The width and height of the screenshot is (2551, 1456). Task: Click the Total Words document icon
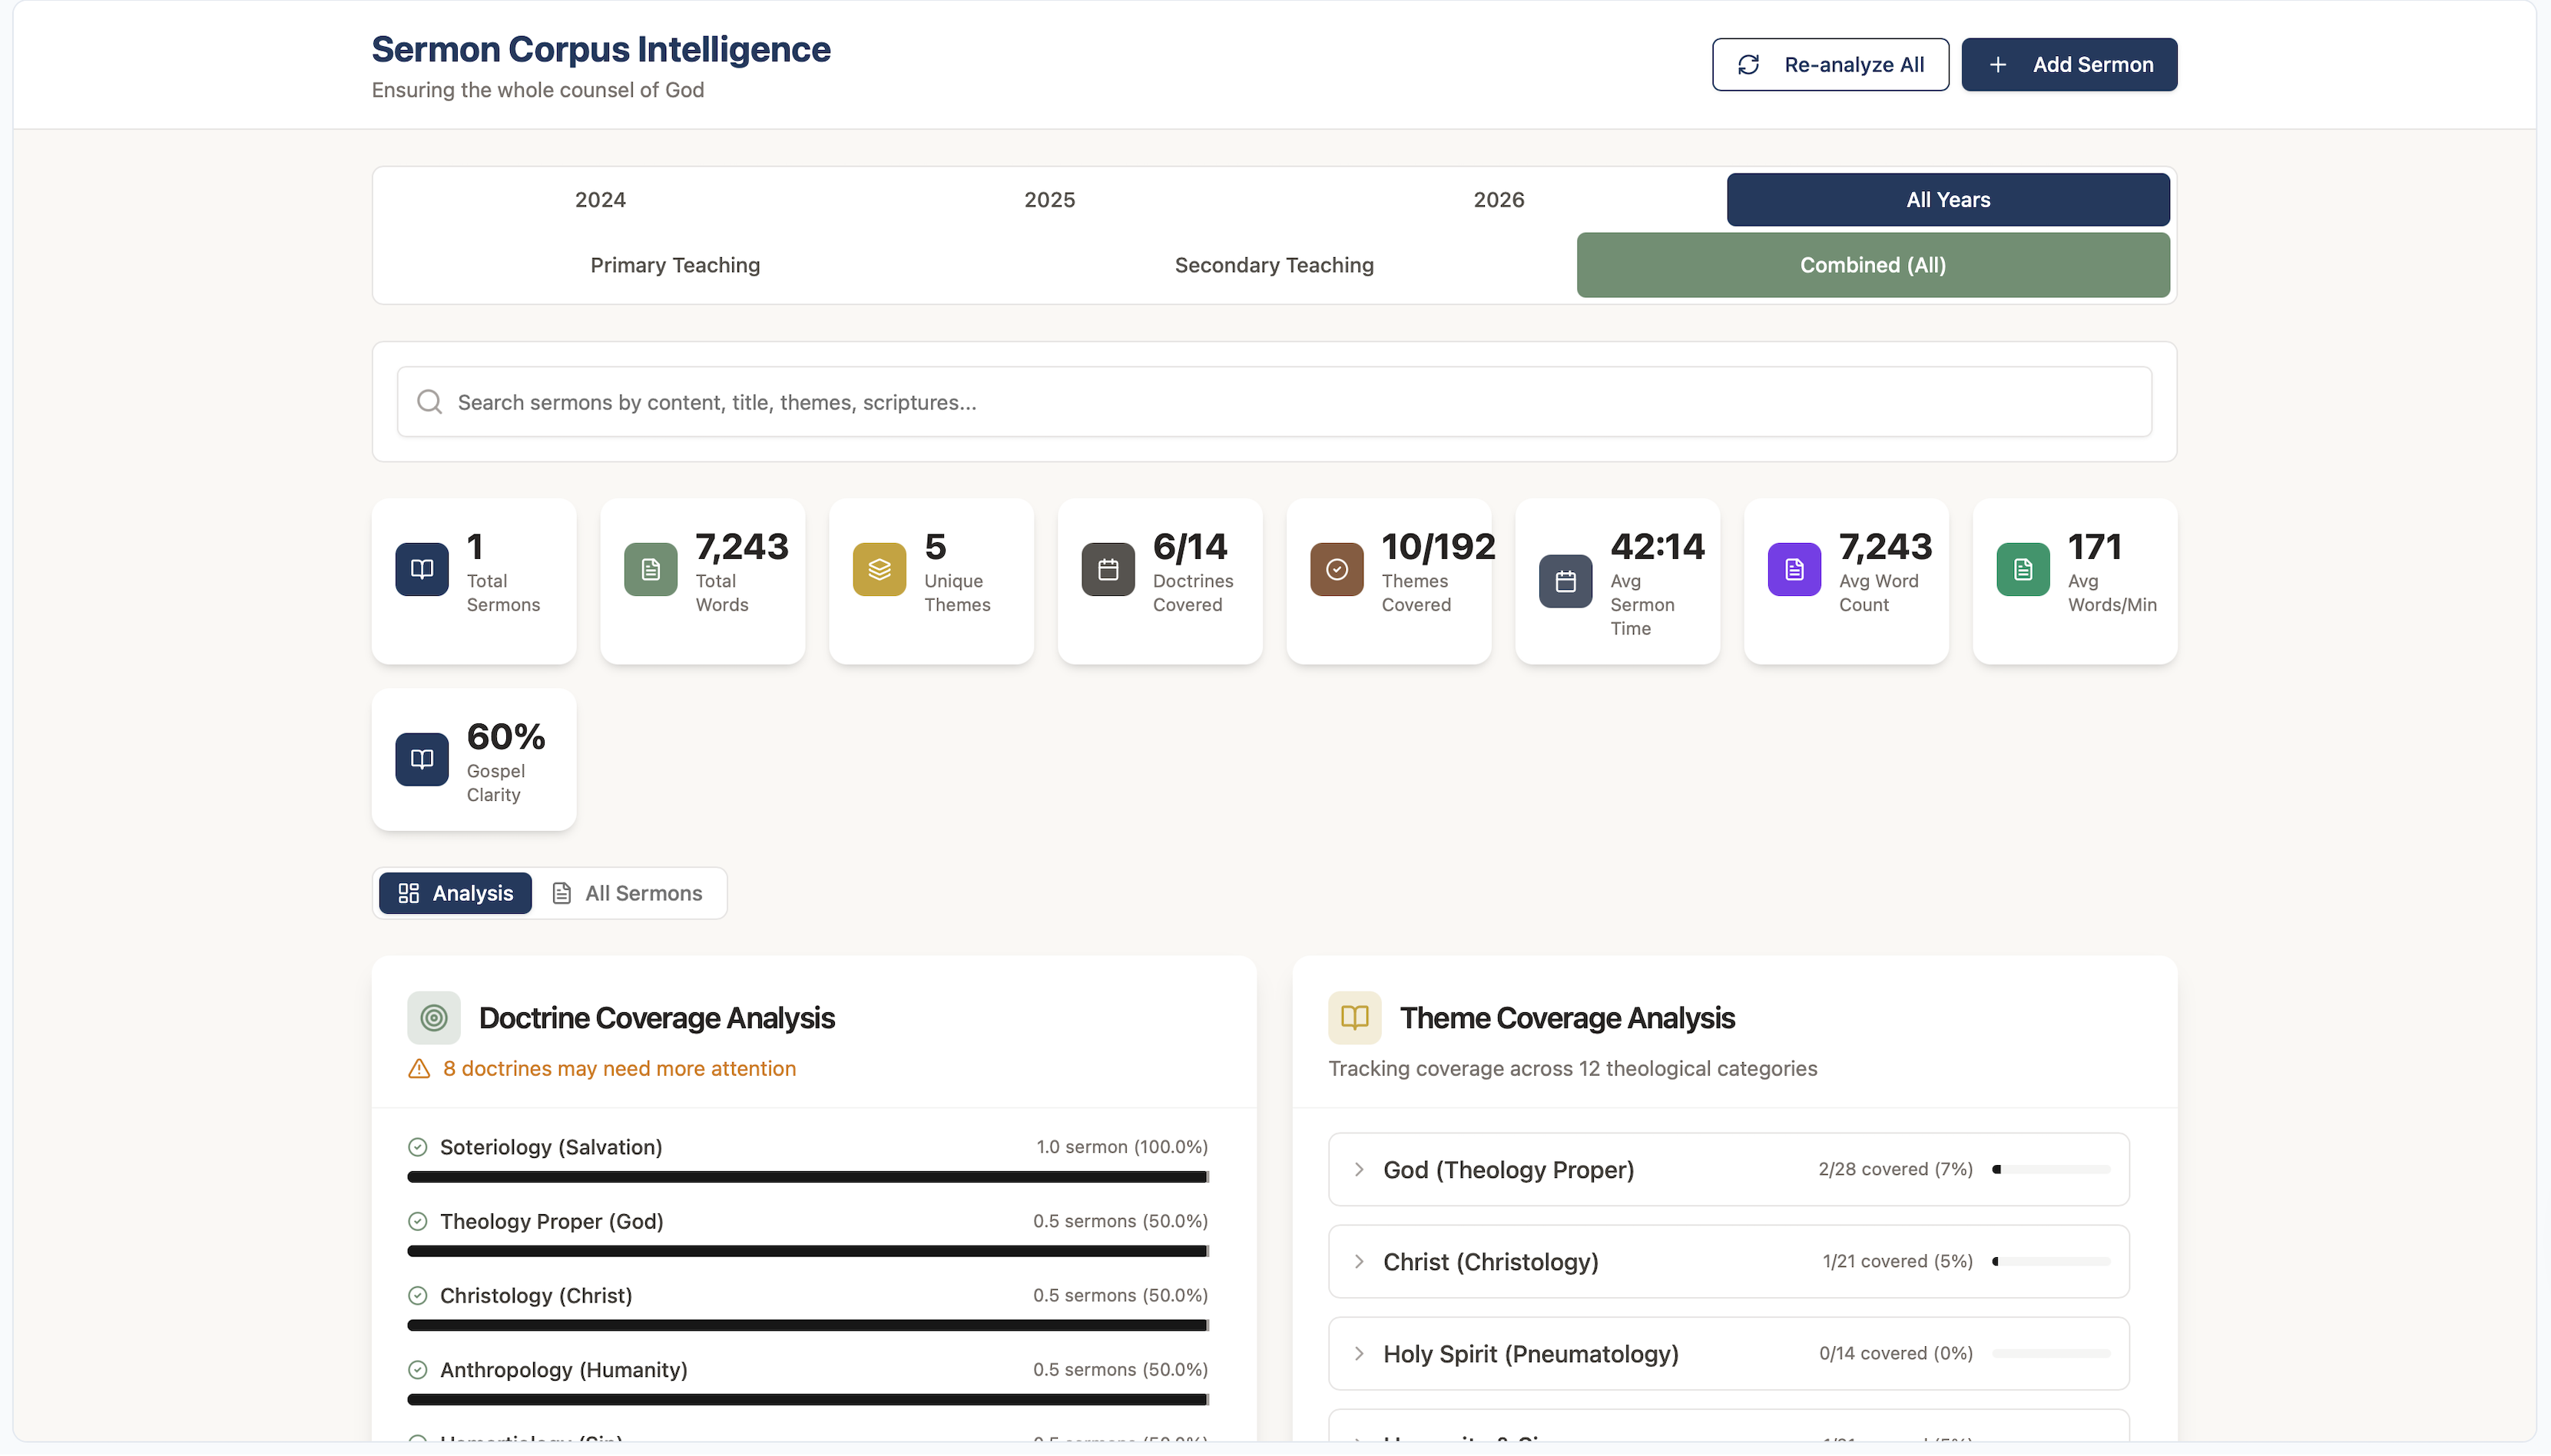(650, 569)
